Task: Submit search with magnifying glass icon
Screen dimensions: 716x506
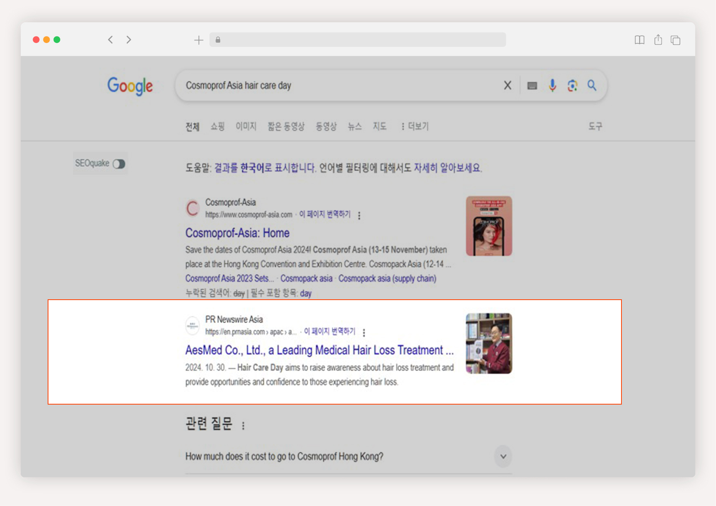Action: pyautogui.click(x=592, y=85)
